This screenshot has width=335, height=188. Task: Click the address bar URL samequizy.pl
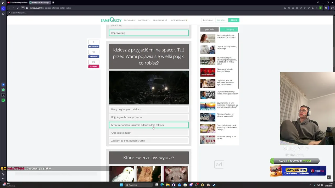pos(50,8)
